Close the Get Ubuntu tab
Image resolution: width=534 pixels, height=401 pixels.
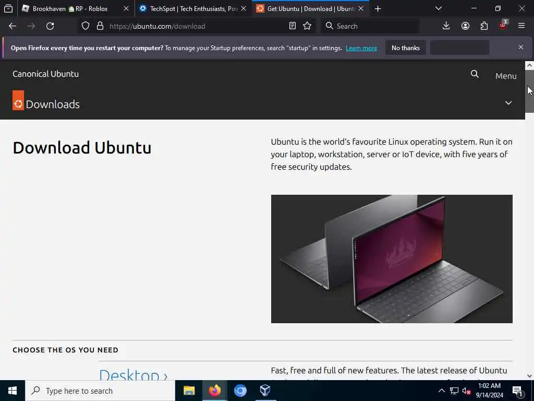pos(361,9)
